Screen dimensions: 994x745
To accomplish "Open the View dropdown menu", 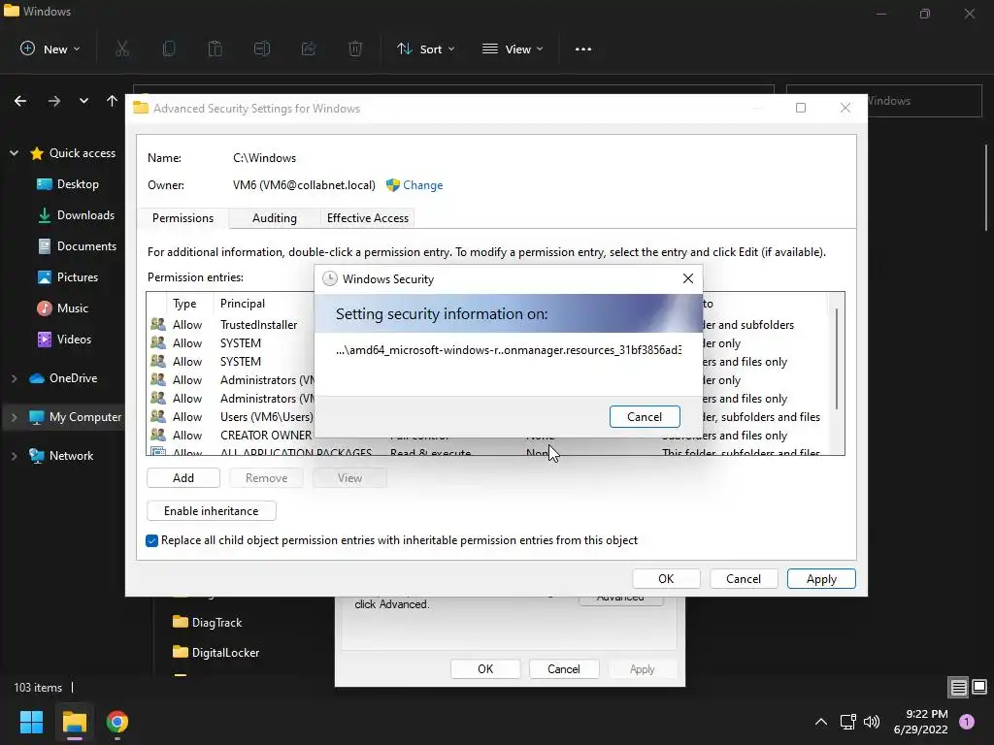I will click(513, 49).
